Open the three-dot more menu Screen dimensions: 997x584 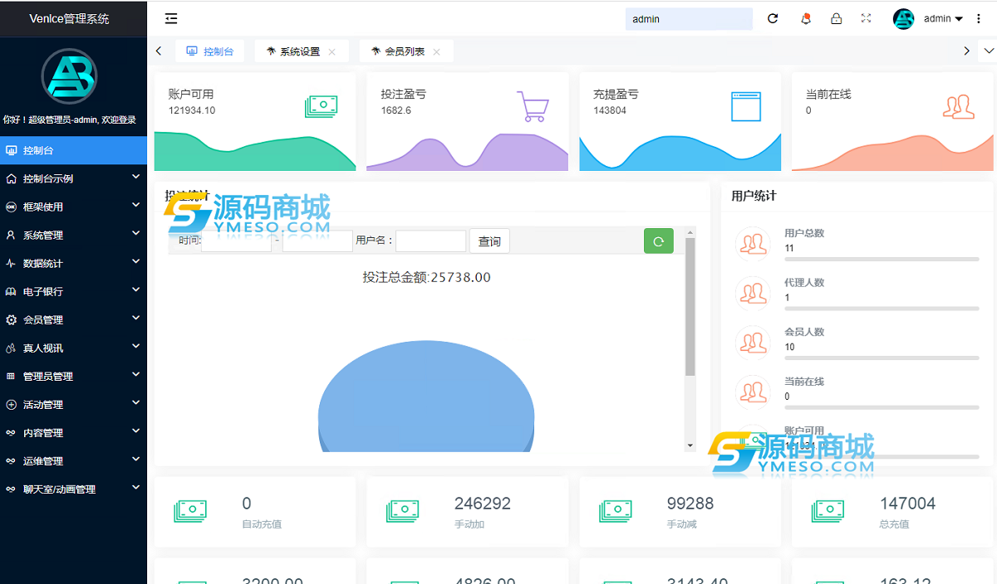(978, 18)
